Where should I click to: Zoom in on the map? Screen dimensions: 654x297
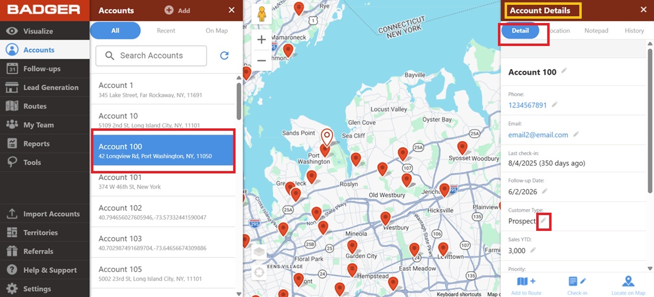click(261, 40)
